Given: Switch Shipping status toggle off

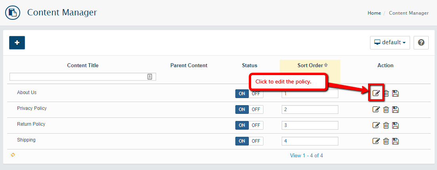Looking at the screenshot, I should click(x=256, y=141).
